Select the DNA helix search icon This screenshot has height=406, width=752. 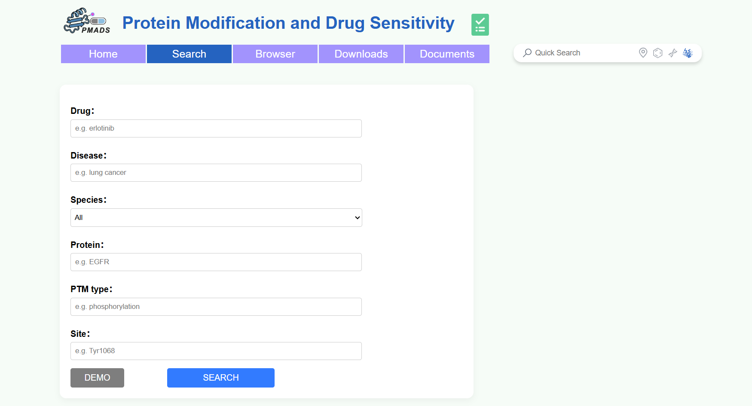(673, 53)
